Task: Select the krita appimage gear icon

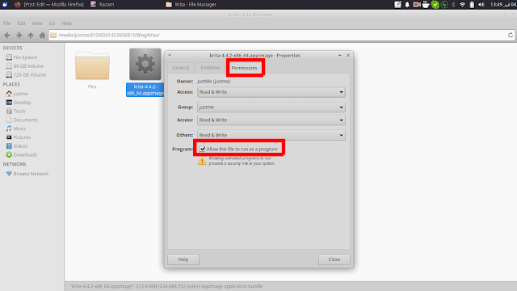Action: pyautogui.click(x=145, y=64)
